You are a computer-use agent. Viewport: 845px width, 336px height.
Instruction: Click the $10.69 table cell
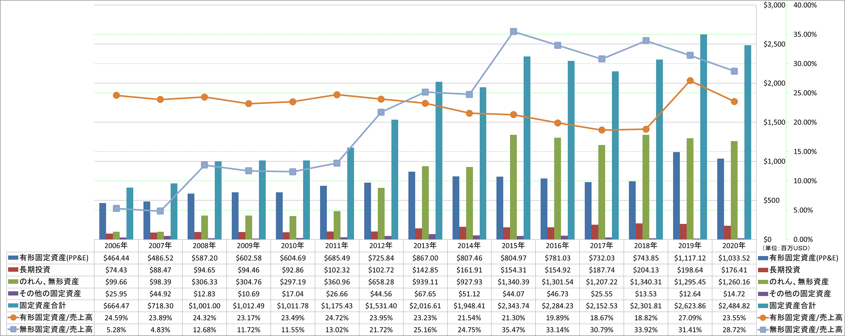(x=248, y=294)
